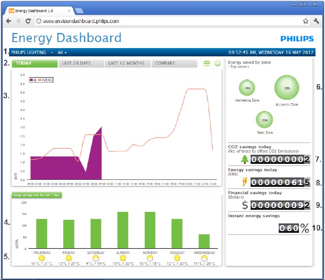The width and height of the screenshot is (325, 280).
Task: Switch to the TODAY tab
Action: (x=35, y=63)
